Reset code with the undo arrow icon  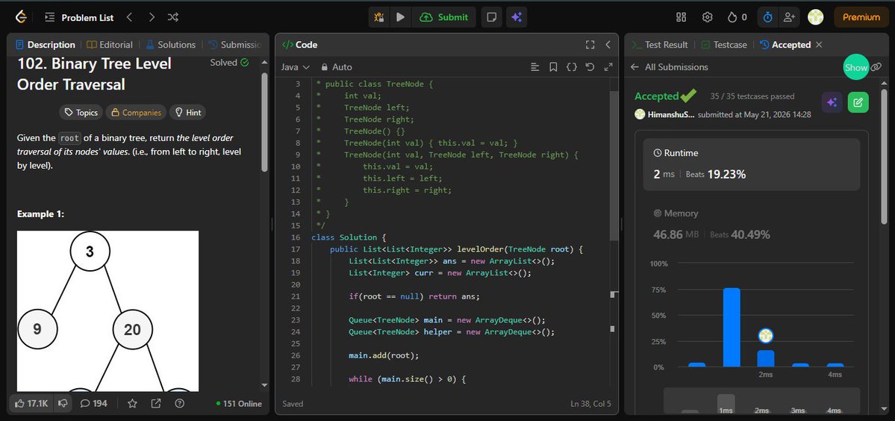tap(590, 66)
